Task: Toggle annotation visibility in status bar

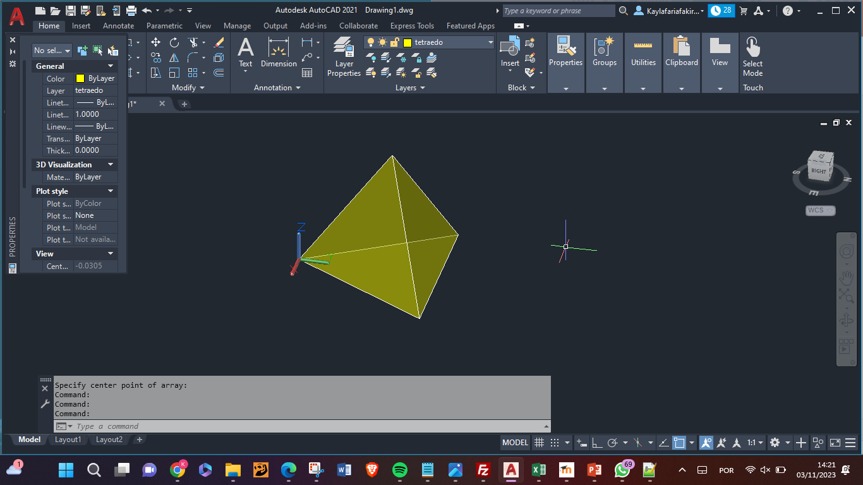Action: (x=706, y=443)
